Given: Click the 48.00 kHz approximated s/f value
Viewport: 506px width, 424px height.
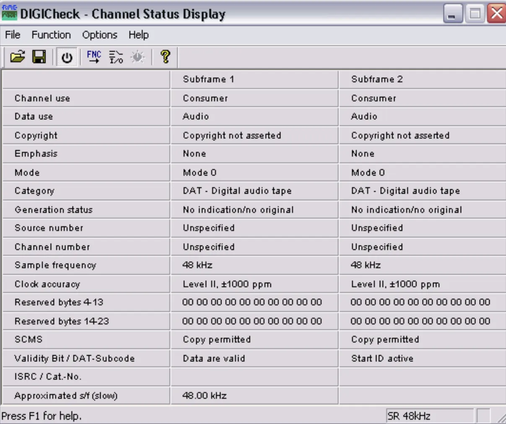Looking at the screenshot, I should coord(205,395).
